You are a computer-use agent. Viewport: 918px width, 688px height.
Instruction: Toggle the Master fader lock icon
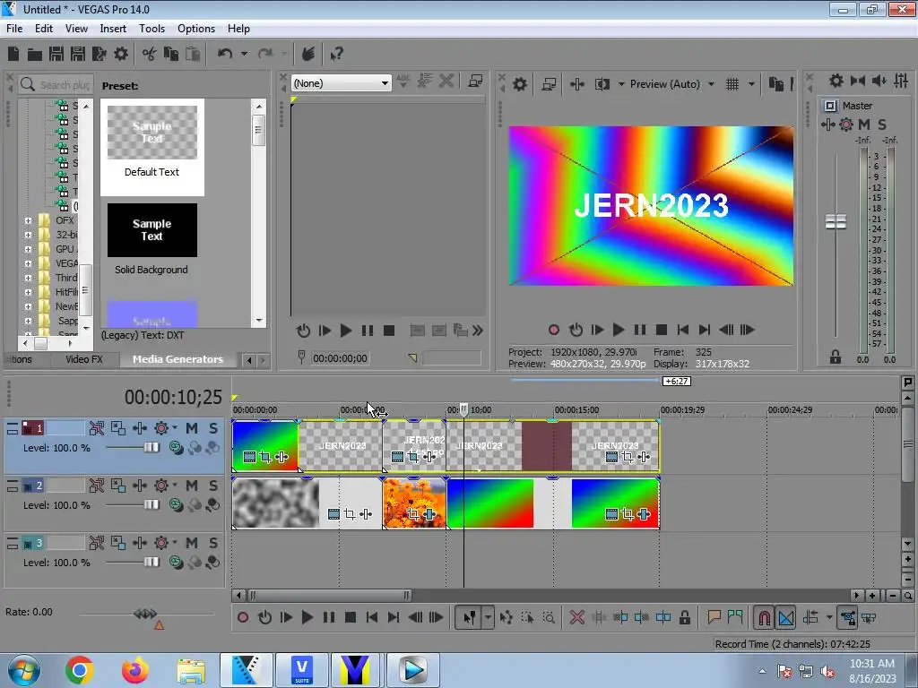coord(836,357)
